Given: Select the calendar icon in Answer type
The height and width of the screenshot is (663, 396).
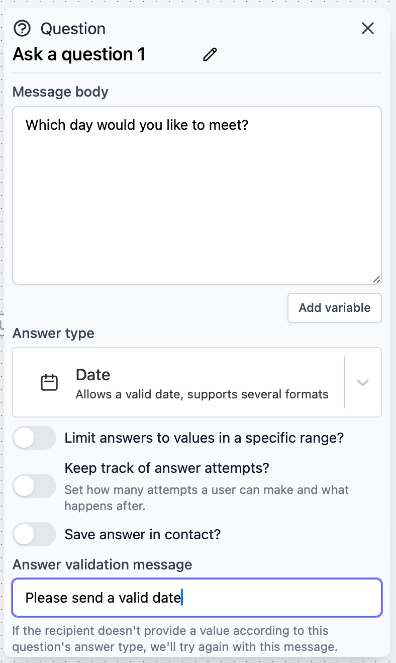Looking at the screenshot, I should [49, 382].
